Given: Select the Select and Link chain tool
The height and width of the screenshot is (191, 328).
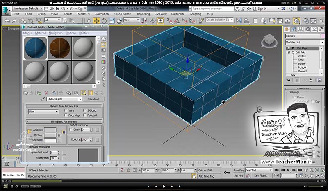Looking at the screenshot, I should [23, 21].
